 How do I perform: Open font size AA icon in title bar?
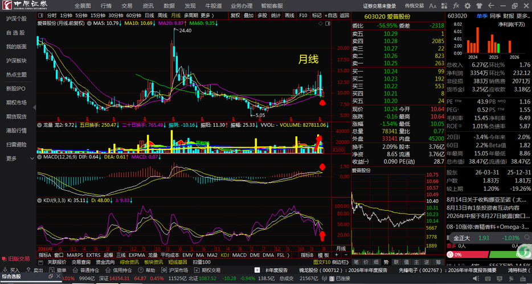(432, 6)
